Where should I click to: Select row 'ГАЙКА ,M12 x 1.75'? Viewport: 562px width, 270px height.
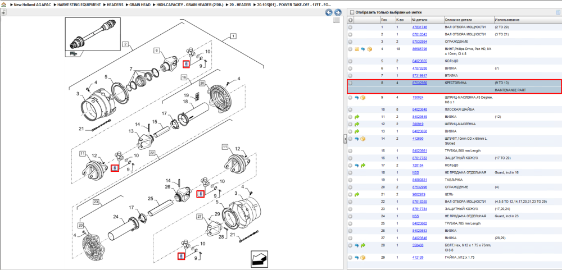454,258
